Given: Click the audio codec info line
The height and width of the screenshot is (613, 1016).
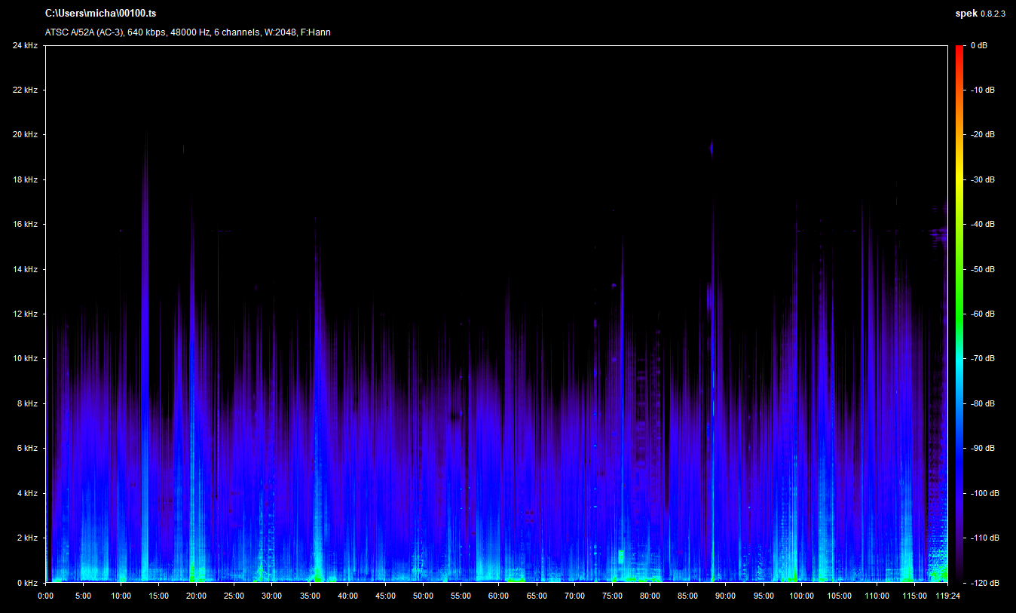Looking at the screenshot, I should tap(188, 32).
